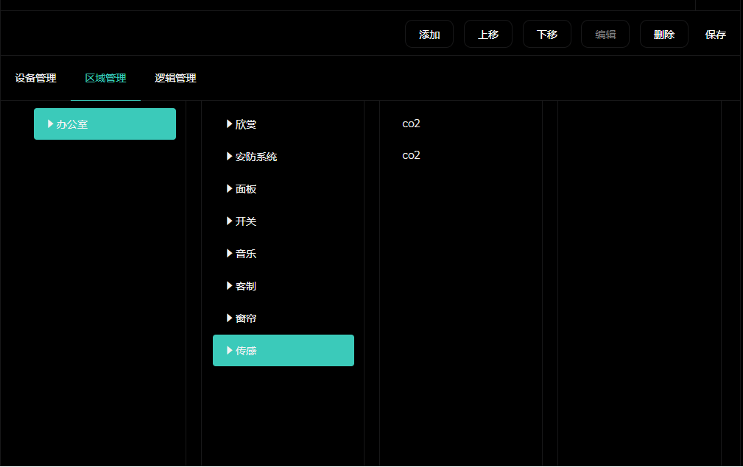Select the 面板 category
The height and width of the screenshot is (467, 743).
click(246, 189)
